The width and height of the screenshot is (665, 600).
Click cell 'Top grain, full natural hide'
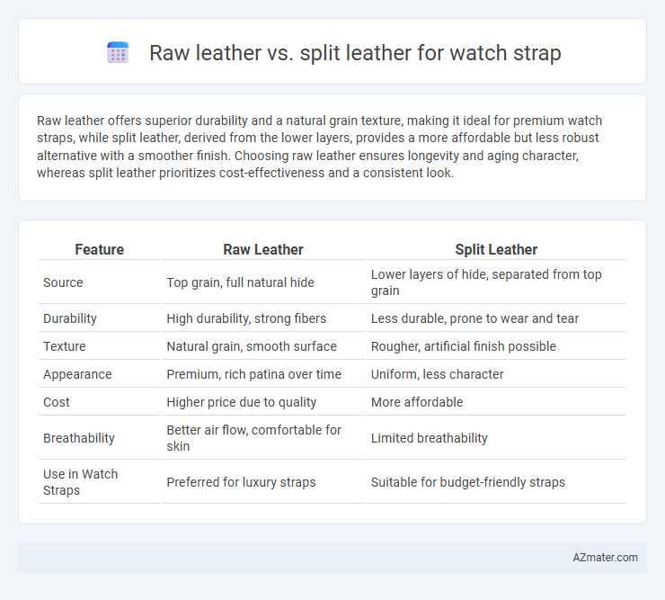click(241, 282)
